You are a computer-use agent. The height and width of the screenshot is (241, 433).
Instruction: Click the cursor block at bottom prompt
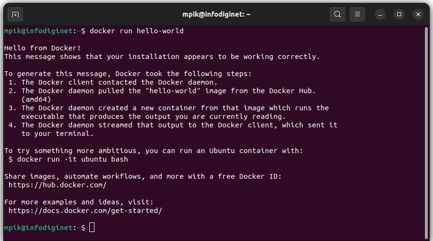(92, 228)
